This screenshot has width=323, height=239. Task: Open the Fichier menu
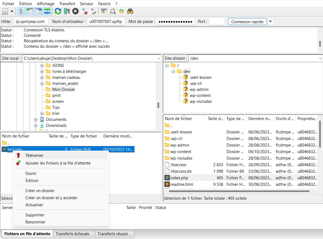tap(8, 4)
